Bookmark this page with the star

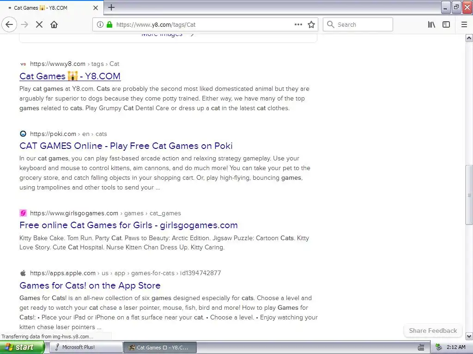(x=311, y=24)
